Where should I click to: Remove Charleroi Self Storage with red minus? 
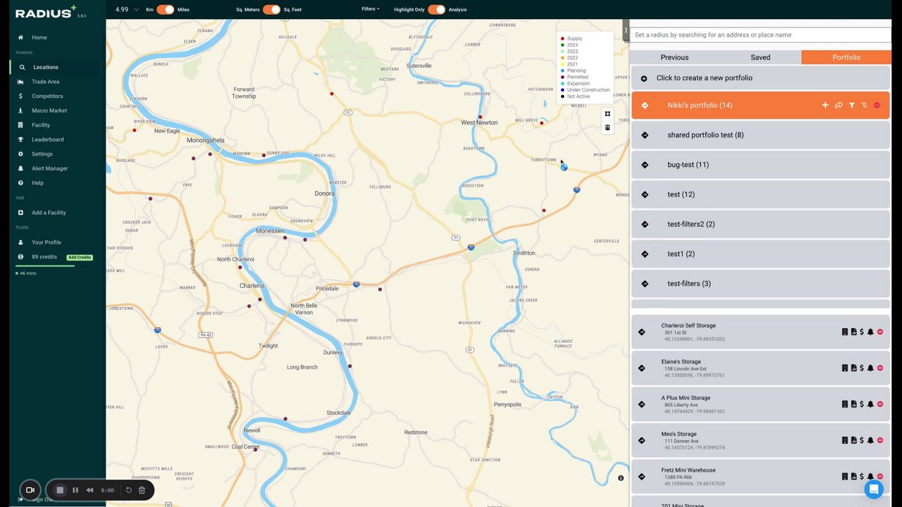coord(879,332)
